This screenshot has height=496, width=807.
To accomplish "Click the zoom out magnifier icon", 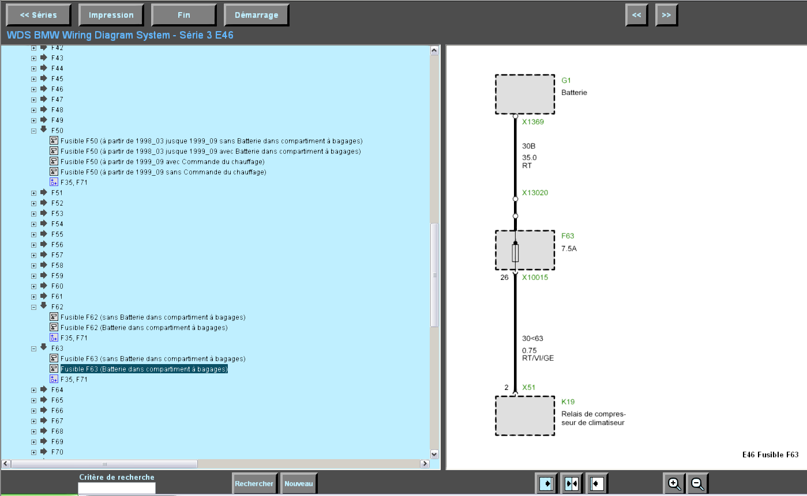I will (697, 484).
